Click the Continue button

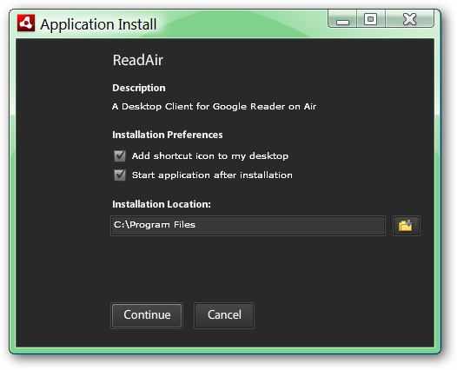[147, 315]
